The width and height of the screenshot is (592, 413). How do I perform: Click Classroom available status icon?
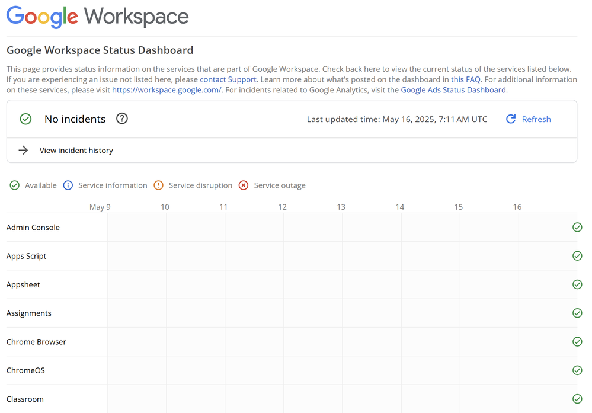click(x=577, y=399)
